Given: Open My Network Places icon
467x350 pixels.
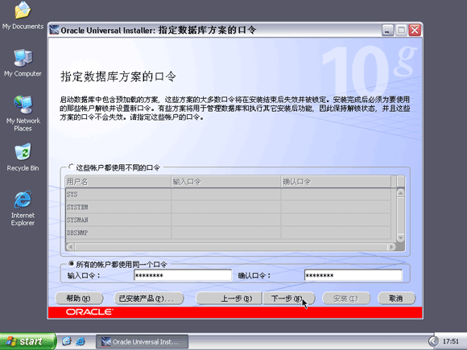Looking at the screenshot, I should pos(23,113).
